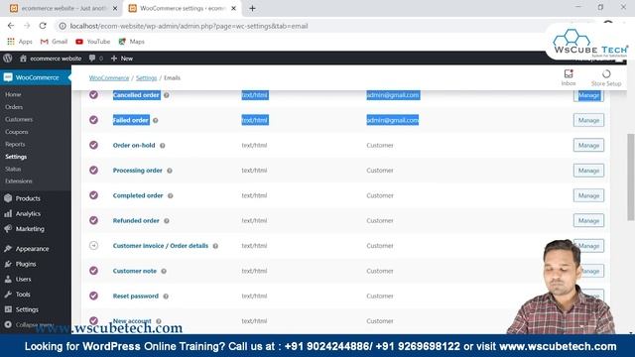Open the Processing order email link
The width and height of the screenshot is (635, 357).
[137, 171]
